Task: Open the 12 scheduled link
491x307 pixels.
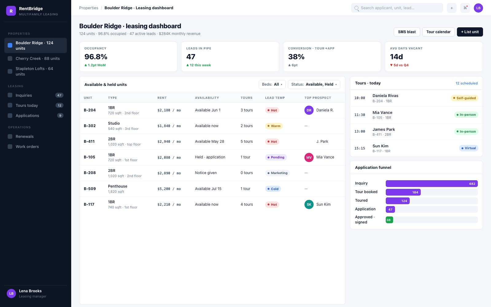Action: pyautogui.click(x=466, y=83)
